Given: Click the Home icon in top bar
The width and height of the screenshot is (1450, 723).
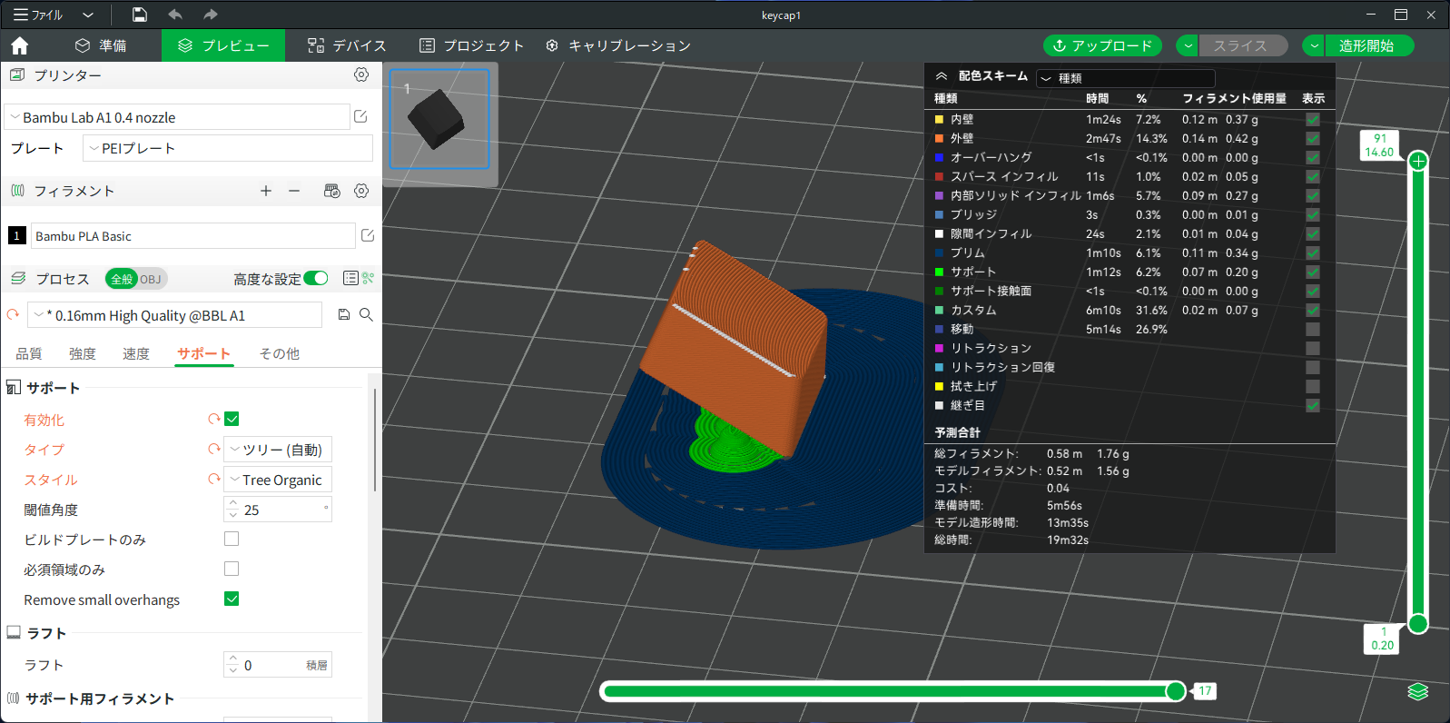Looking at the screenshot, I should pyautogui.click(x=20, y=45).
